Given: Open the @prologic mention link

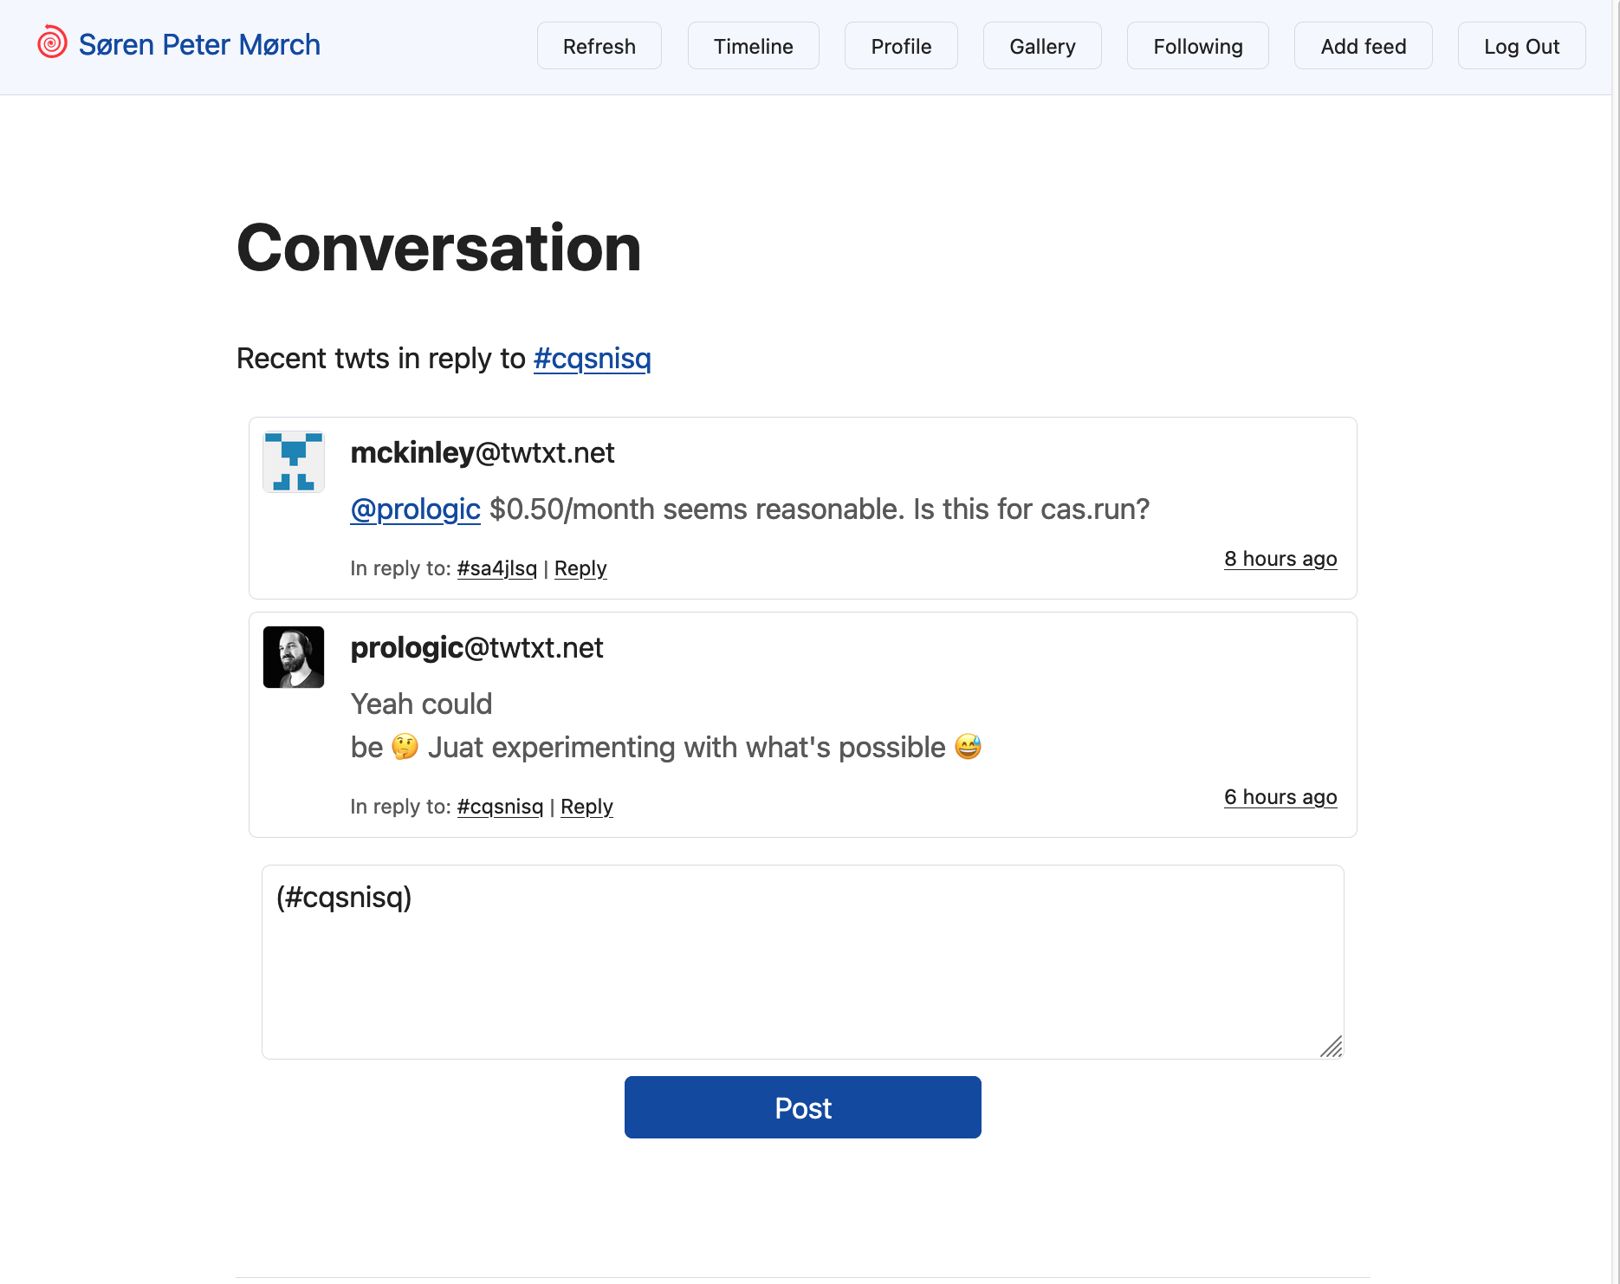Looking at the screenshot, I should (415, 509).
